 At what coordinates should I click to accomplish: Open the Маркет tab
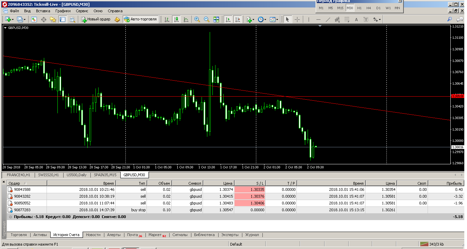coord(157,235)
